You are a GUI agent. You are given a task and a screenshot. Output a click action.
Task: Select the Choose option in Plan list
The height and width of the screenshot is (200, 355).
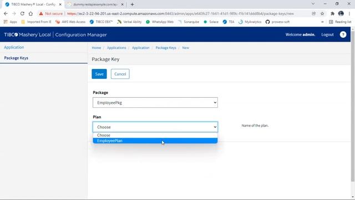pyautogui.click(x=155, y=135)
